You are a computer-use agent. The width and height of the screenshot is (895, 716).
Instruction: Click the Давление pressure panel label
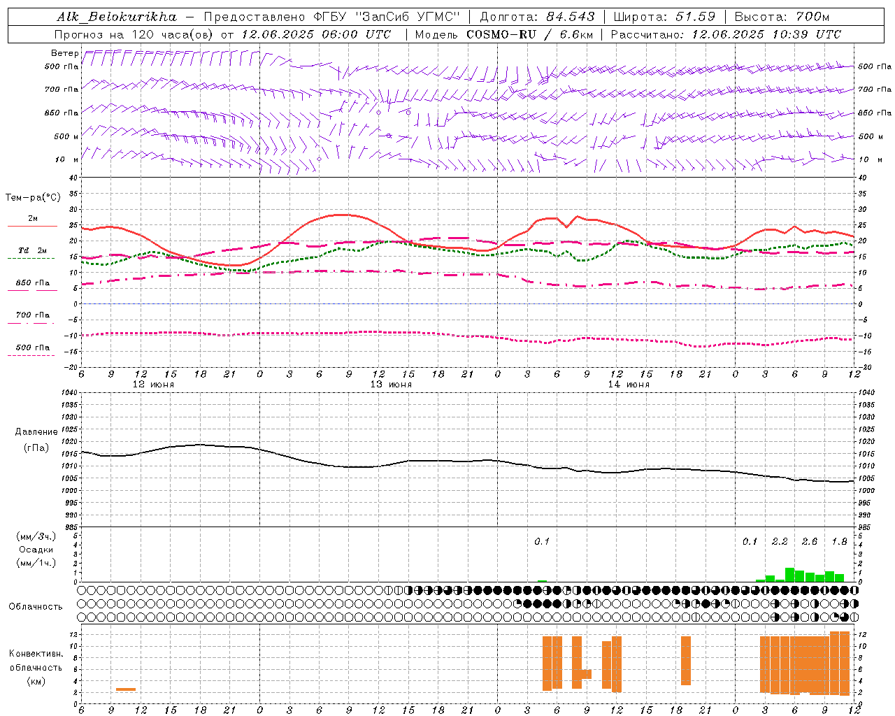pyautogui.click(x=36, y=432)
